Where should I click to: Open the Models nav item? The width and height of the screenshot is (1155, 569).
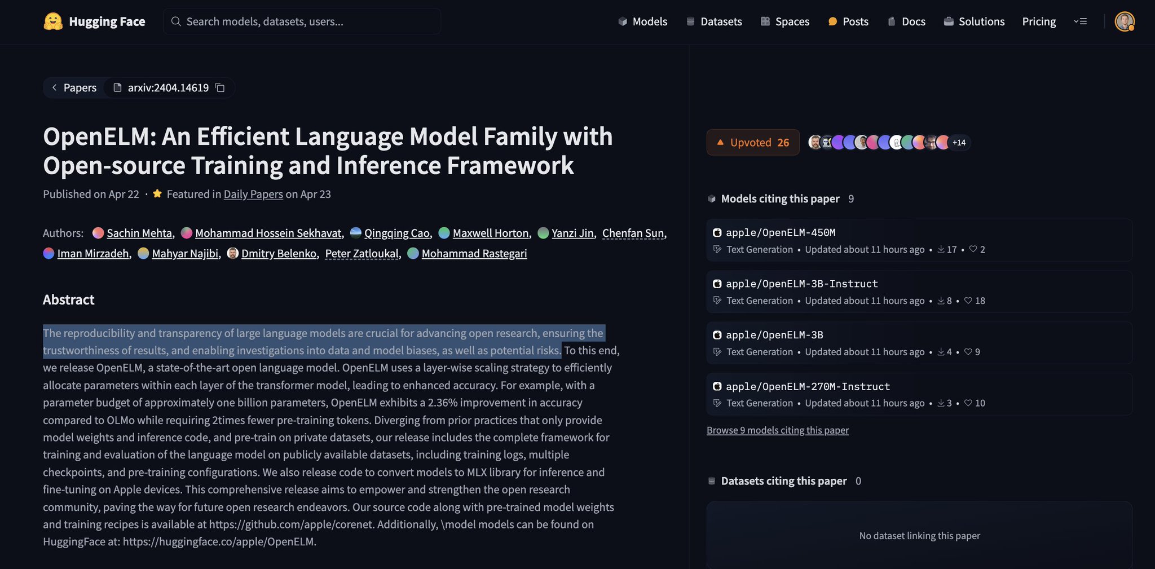(642, 21)
